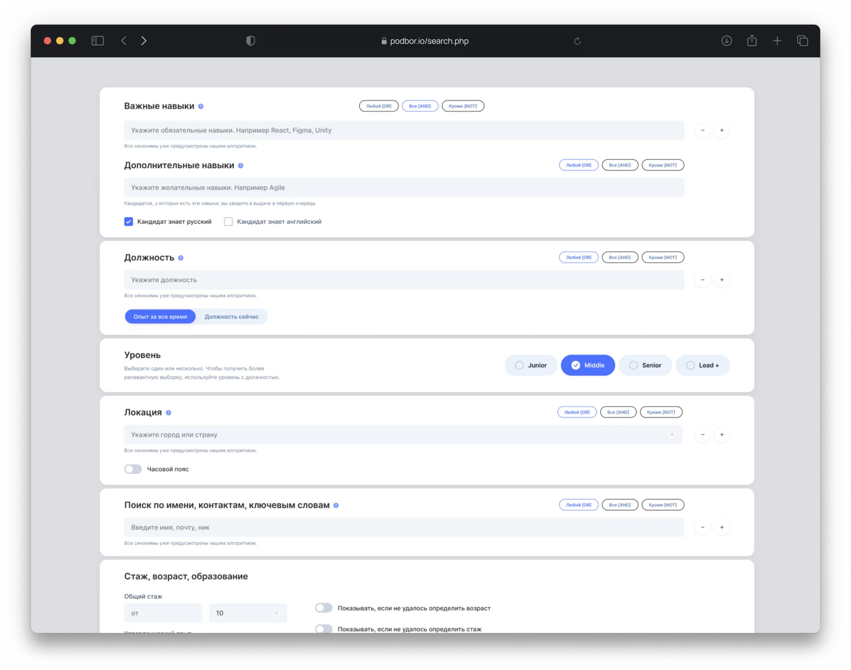Click the minus button in Должность row
The height and width of the screenshot is (670, 851).
703,280
